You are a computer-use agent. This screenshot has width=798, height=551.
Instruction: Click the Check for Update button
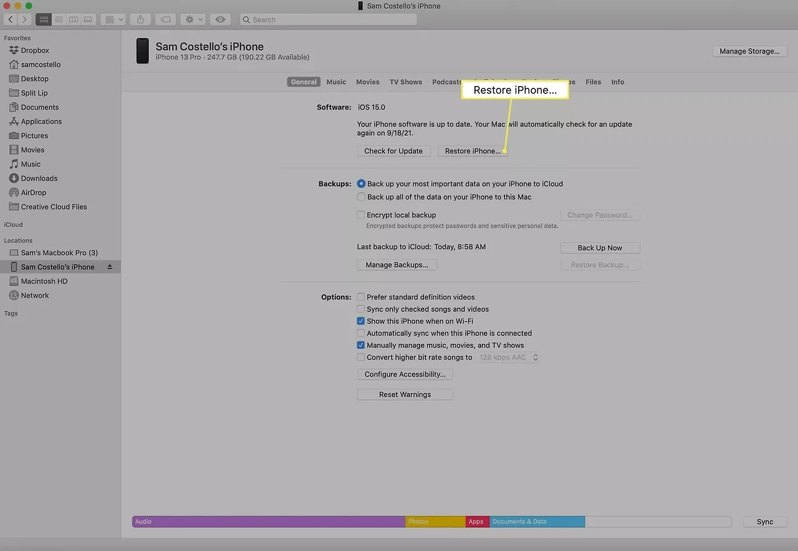tap(393, 151)
